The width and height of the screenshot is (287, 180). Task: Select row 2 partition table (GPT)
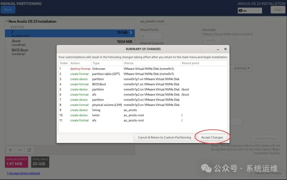coord(143,74)
